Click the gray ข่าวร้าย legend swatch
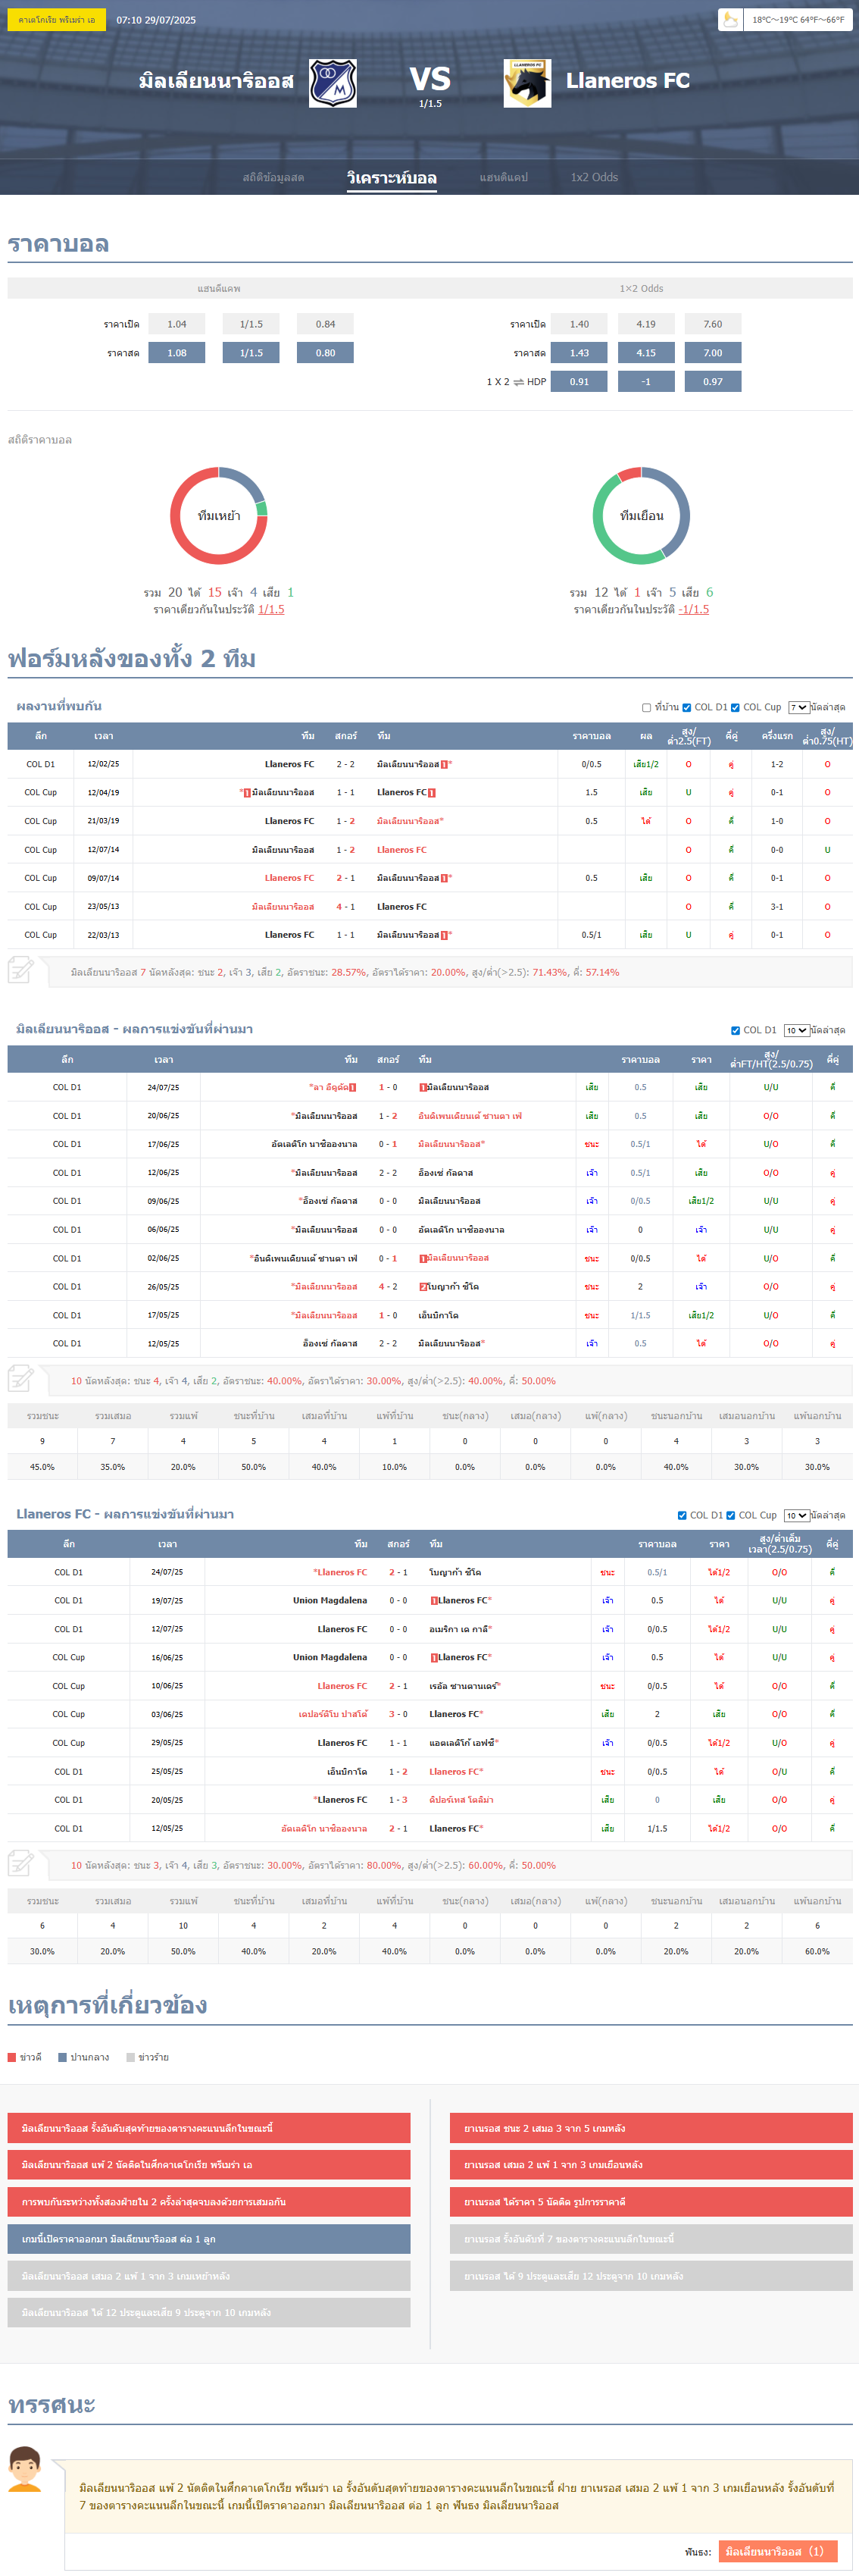The height and width of the screenshot is (2576, 859). [x=130, y=2057]
